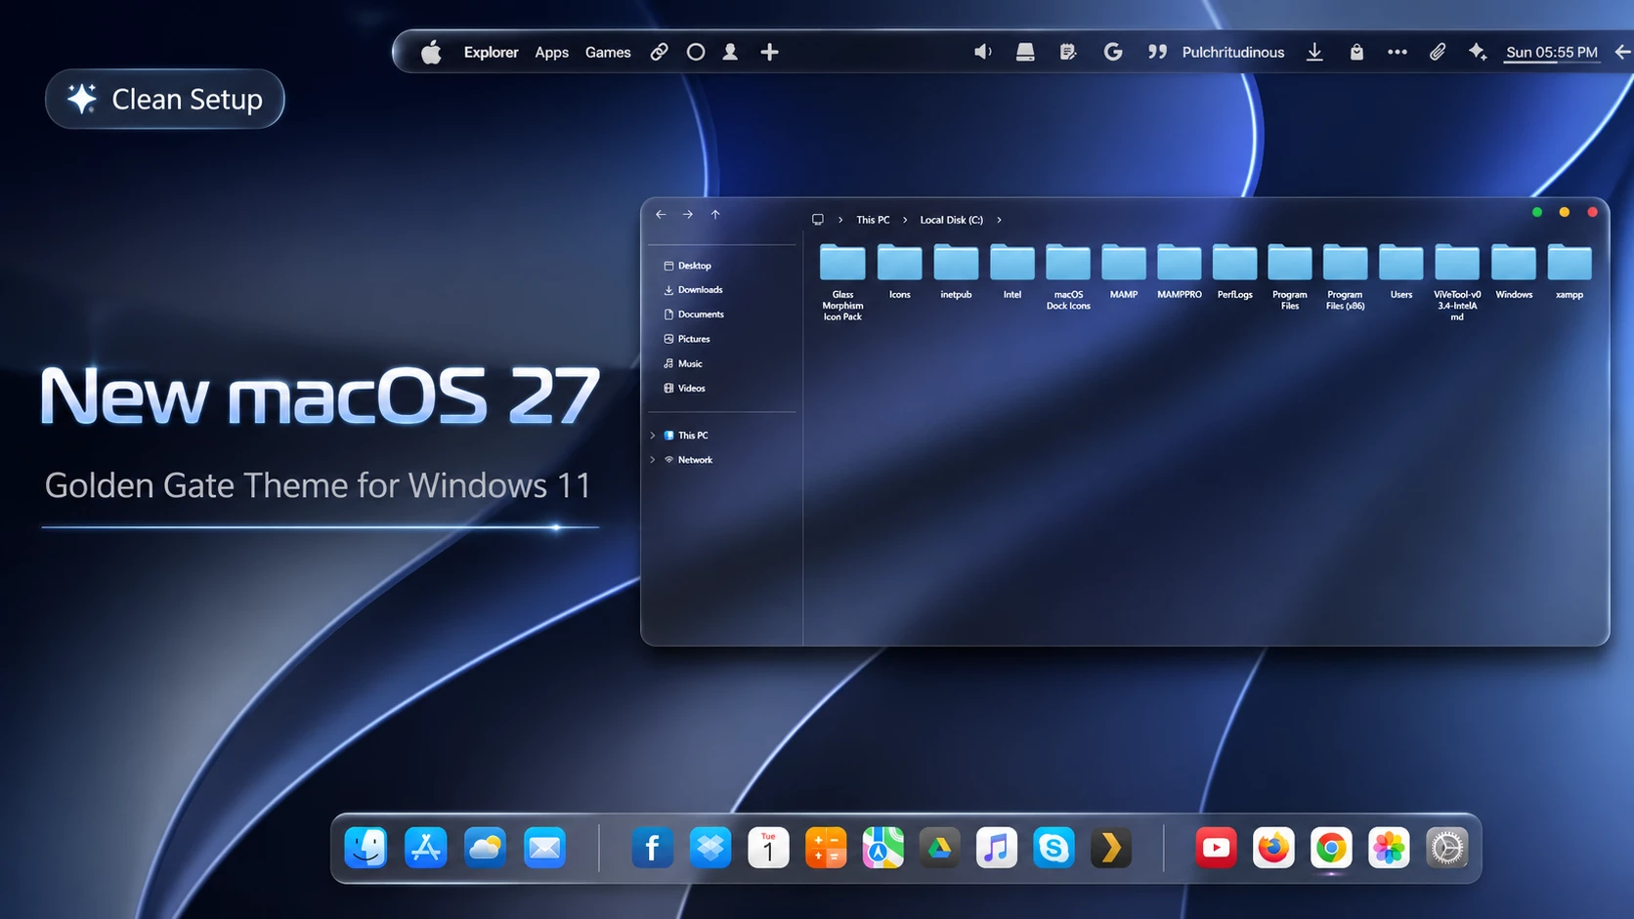Select the inetpub folder
The width and height of the screenshot is (1634, 919).
pos(956,272)
